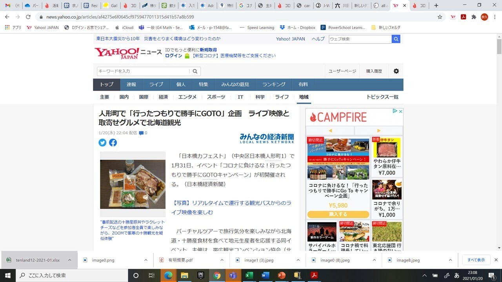Click すべて表示 in downloads bar
The height and width of the screenshot is (282, 502).
pyautogui.click(x=476, y=260)
